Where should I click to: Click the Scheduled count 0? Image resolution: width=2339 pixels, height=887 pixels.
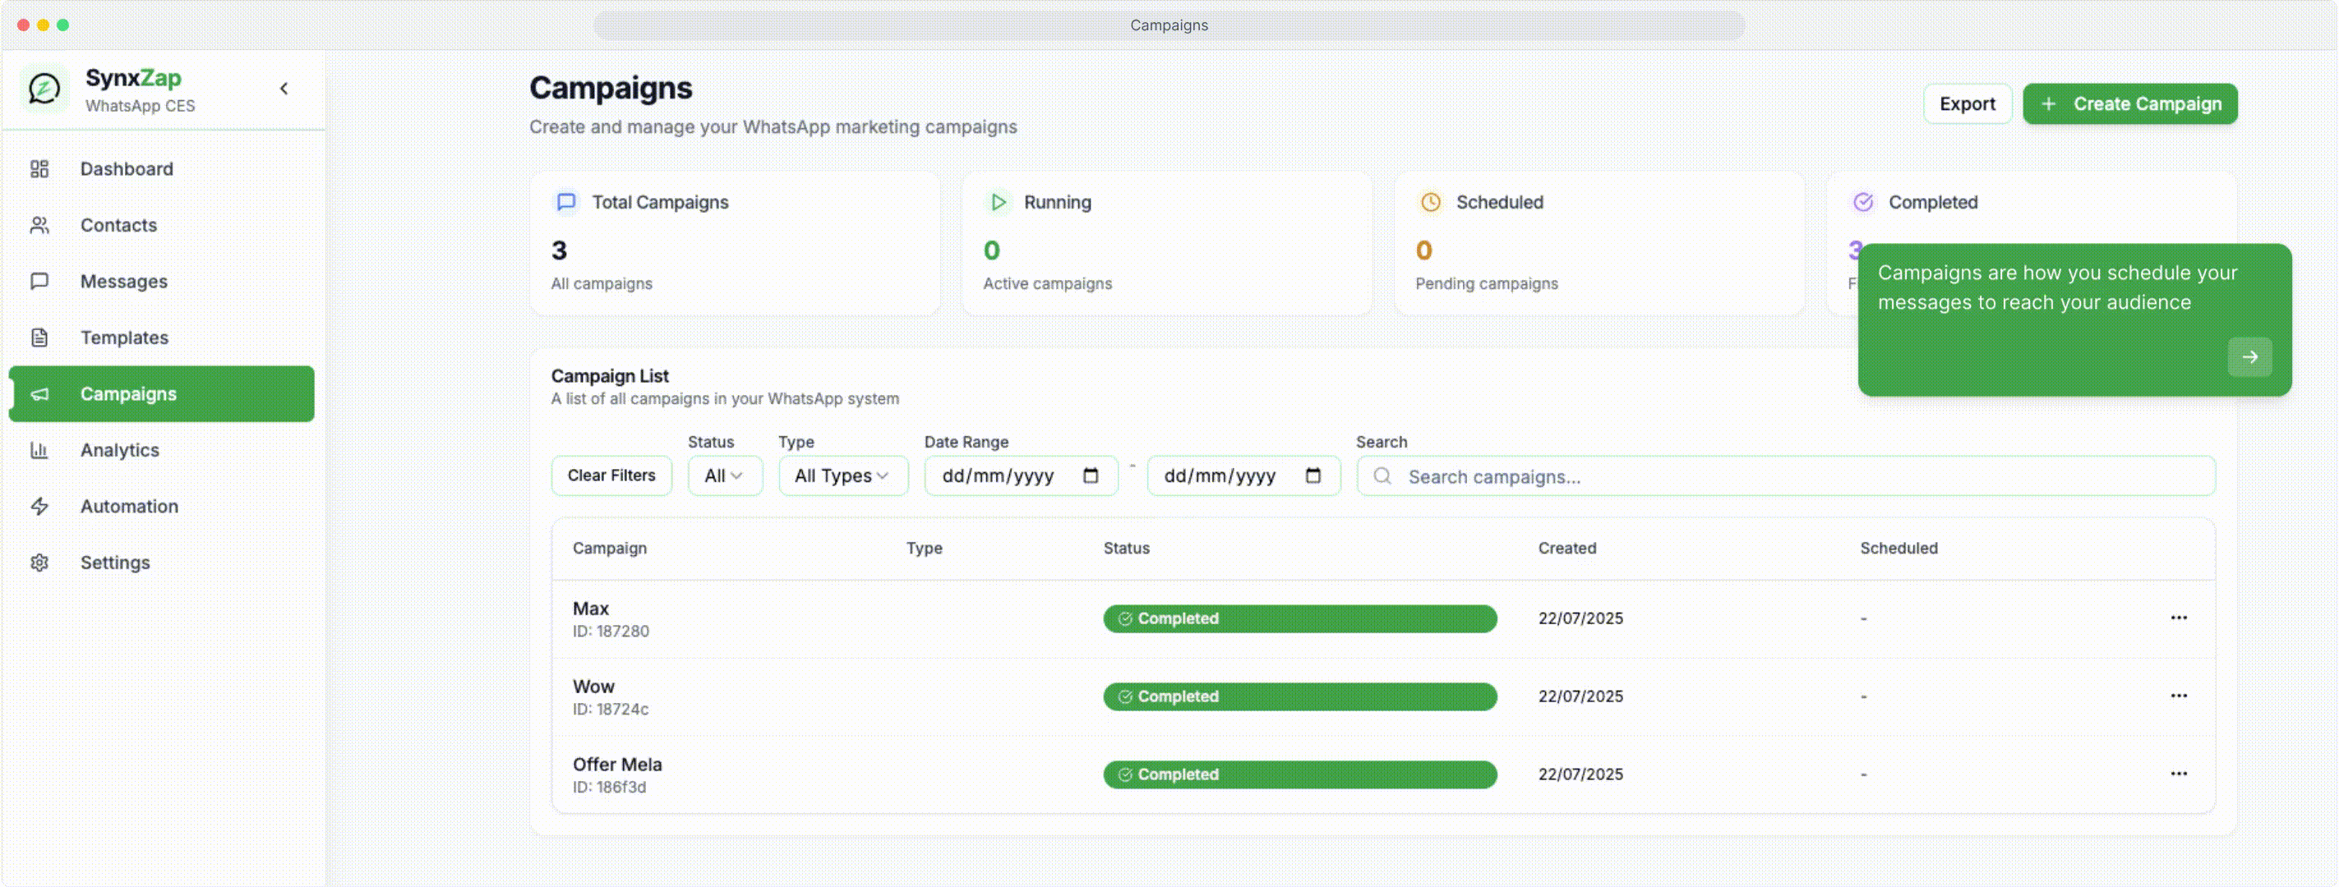[1423, 250]
